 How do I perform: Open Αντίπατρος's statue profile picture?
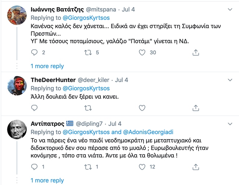[17, 130]
